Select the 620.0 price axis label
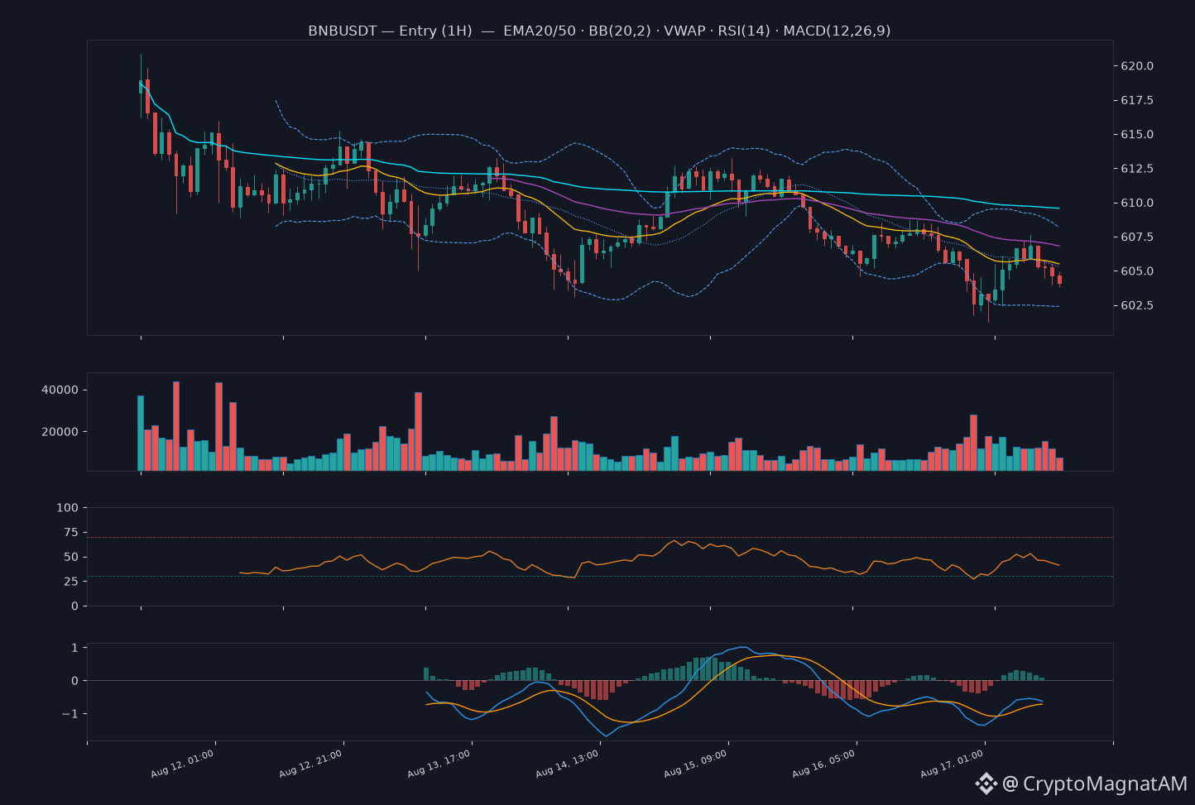Screen dimensions: 1195x805 pyautogui.click(x=1138, y=66)
